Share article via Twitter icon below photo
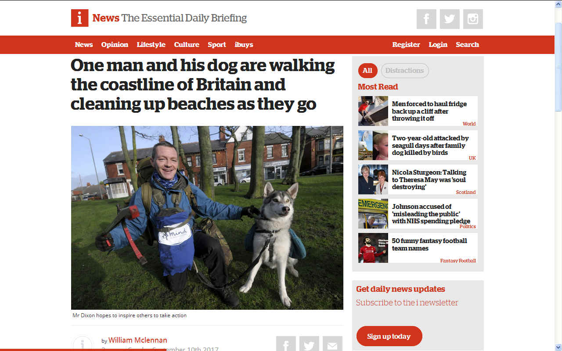The width and height of the screenshot is (562, 351). point(309,344)
